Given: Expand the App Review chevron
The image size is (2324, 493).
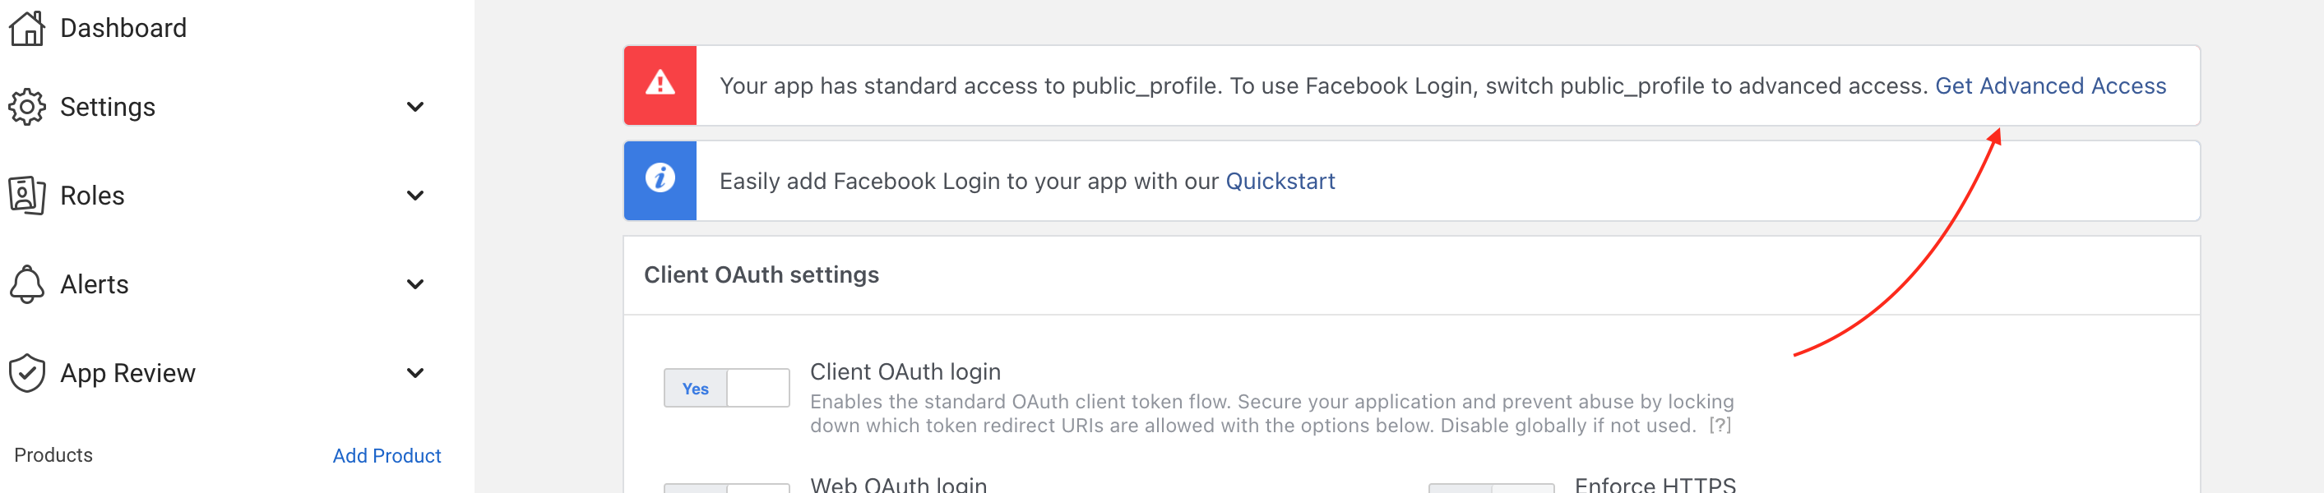Looking at the screenshot, I should [x=415, y=373].
